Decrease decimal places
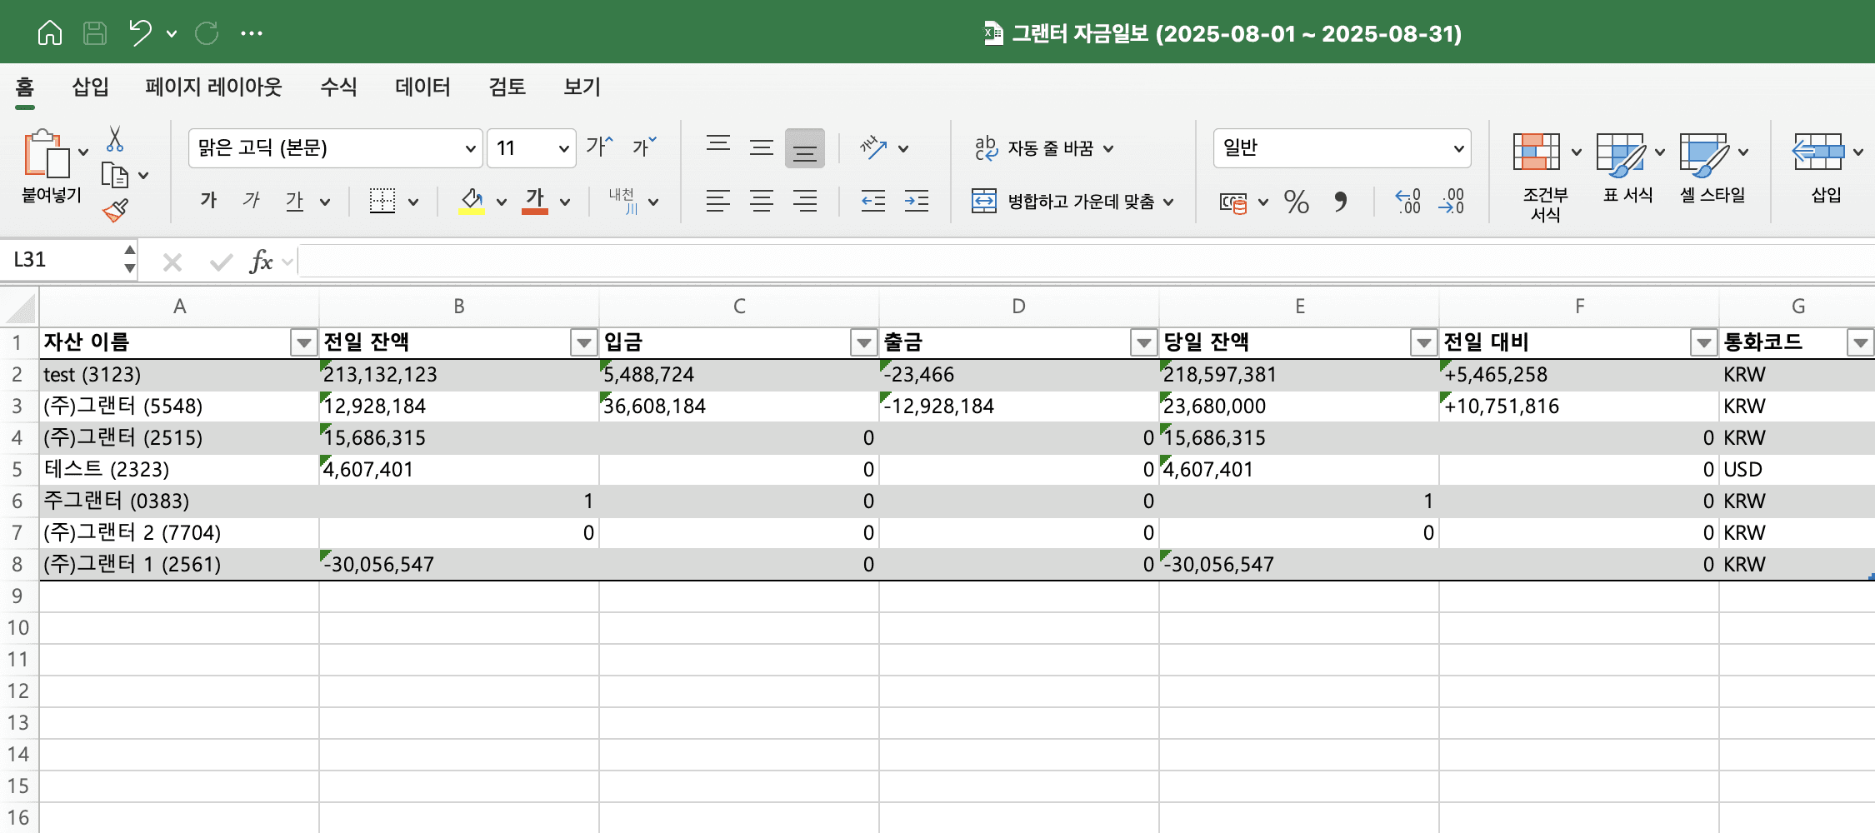Viewport: 1875px width, 833px height. pyautogui.click(x=1451, y=201)
